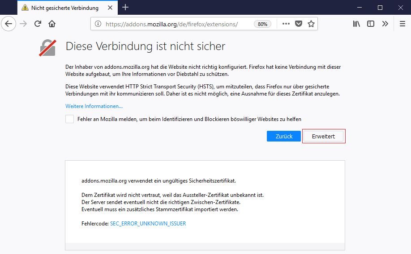Close the Firefox window
Image resolution: width=411 pixels, height=254 pixels.
point(401,7)
